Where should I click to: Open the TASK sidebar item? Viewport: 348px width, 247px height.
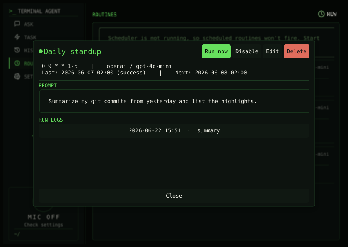(x=30, y=37)
